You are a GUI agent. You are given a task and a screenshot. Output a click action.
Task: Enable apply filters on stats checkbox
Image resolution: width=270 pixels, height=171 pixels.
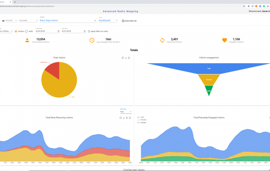coord(89,31)
